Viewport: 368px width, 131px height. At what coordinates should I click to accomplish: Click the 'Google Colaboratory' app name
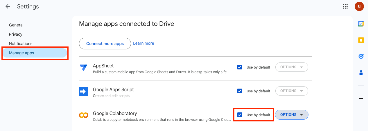tap(115, 113)
